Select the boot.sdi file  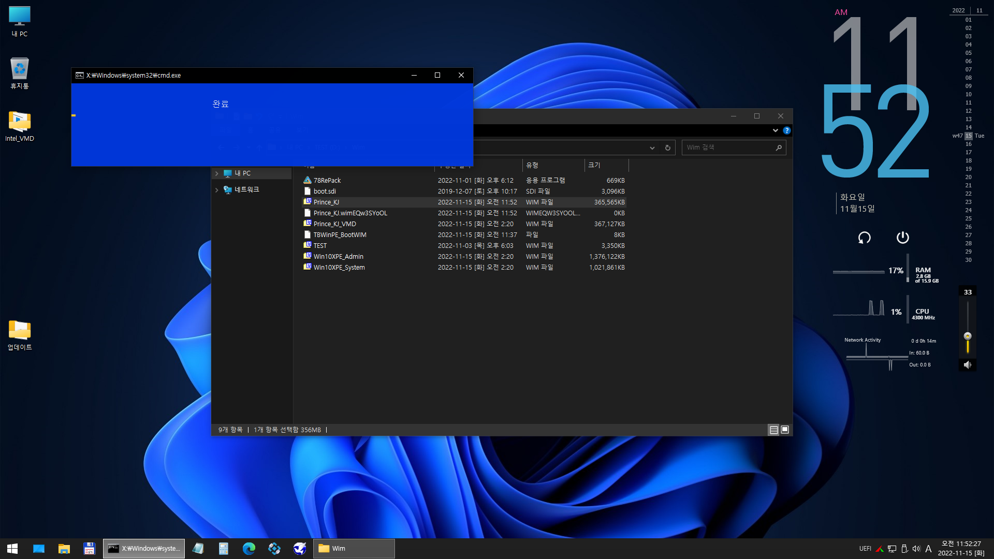pyautogui.click(x=325, y=192)
